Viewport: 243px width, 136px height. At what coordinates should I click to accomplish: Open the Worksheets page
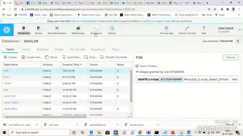click(x=96, y=30)
